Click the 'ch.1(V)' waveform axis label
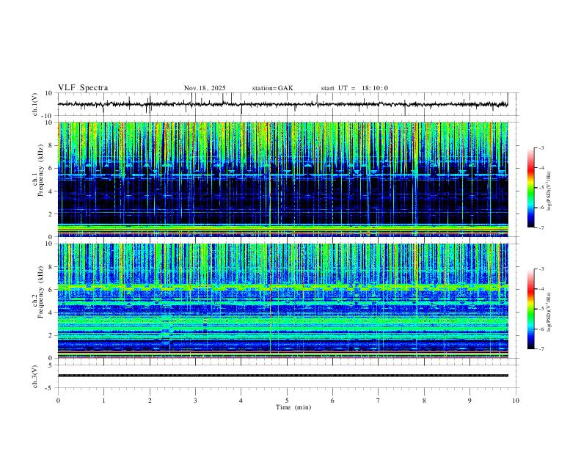This screenshot has height=449, width=581. (35, 104)
